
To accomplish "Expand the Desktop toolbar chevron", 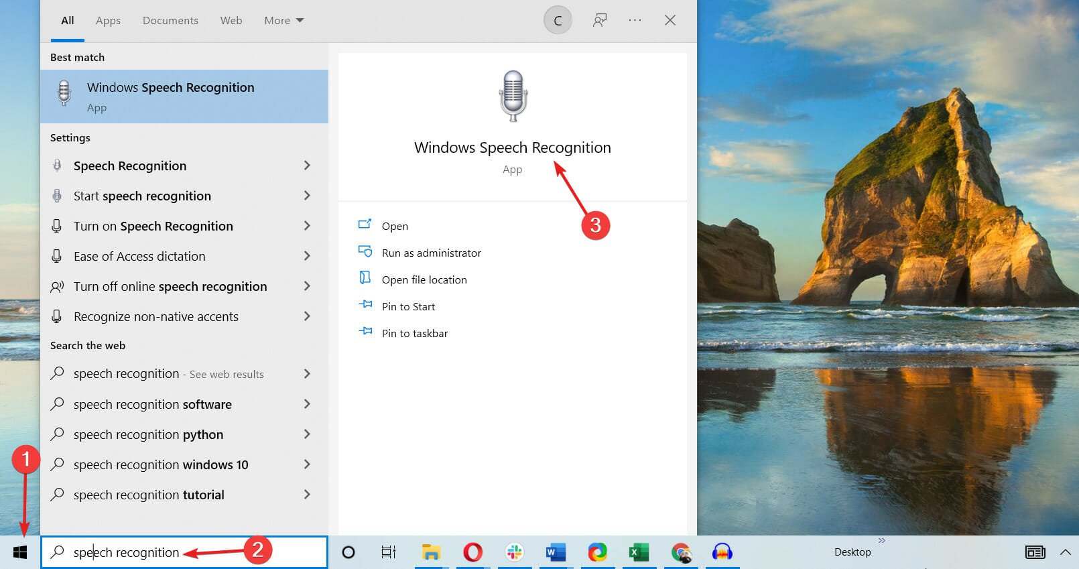I will (882, 540).
